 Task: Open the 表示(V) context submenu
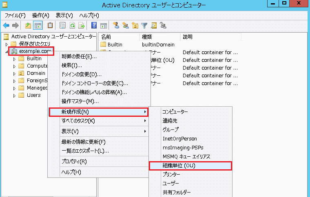[98, 131]
